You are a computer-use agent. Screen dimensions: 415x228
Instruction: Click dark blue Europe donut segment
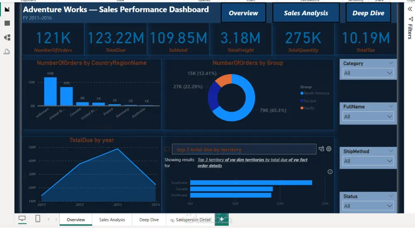[213, 97]
